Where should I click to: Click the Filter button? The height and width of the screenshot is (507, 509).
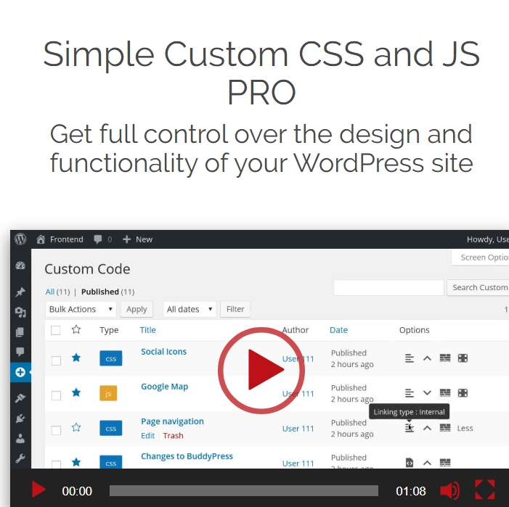click(x=235, y=309)
